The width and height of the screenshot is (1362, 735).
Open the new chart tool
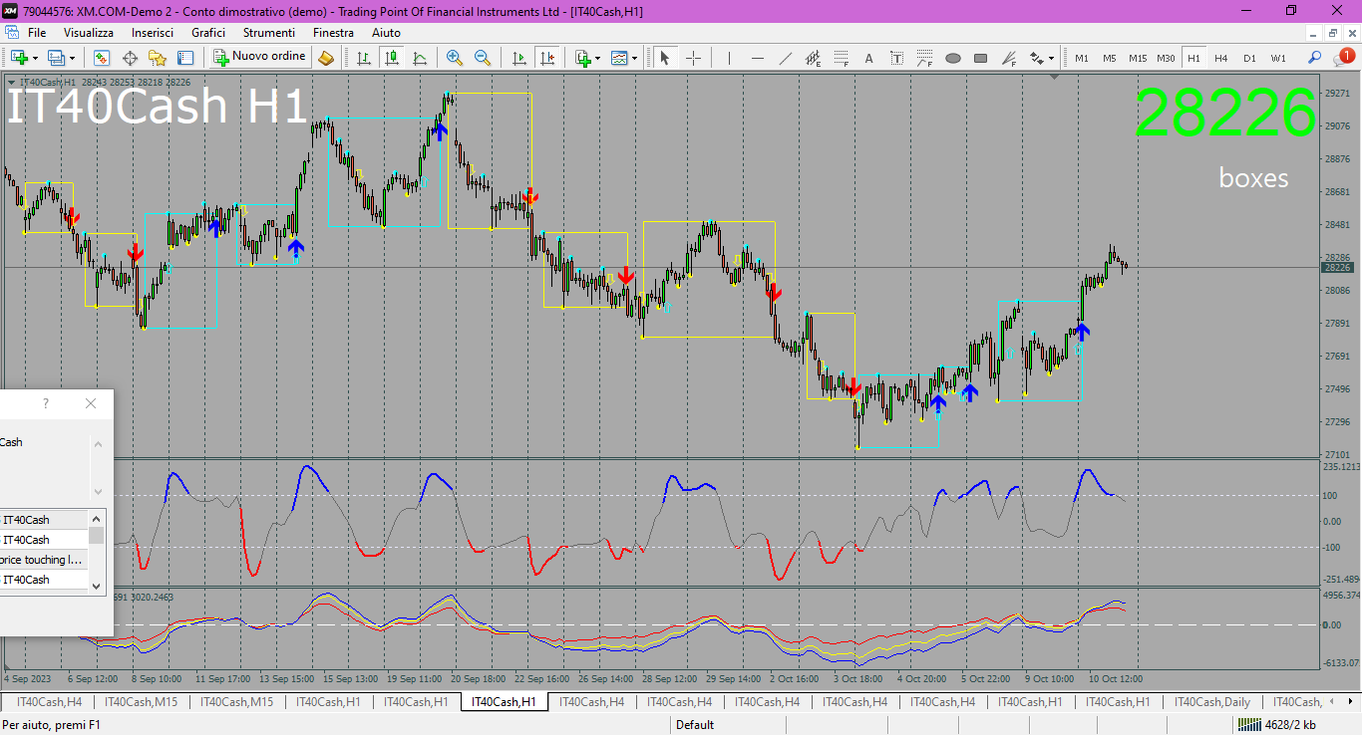19,58
